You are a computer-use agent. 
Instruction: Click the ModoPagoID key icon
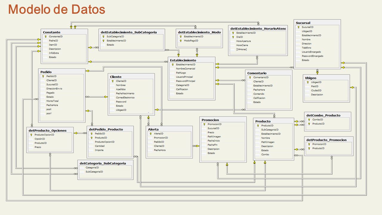[181, 41]
